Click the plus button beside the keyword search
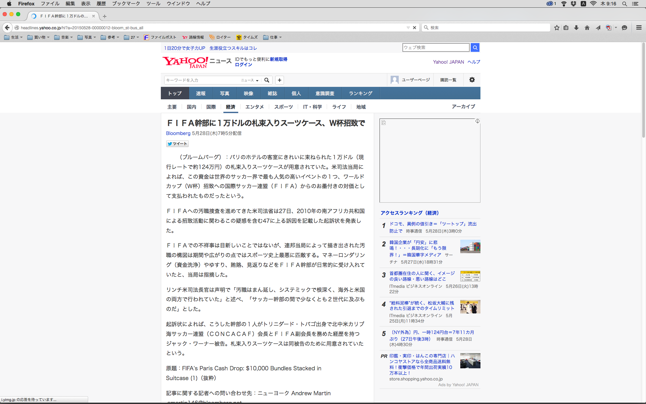Viewport: 646px width, 404px height. click(x=279, y=80)
